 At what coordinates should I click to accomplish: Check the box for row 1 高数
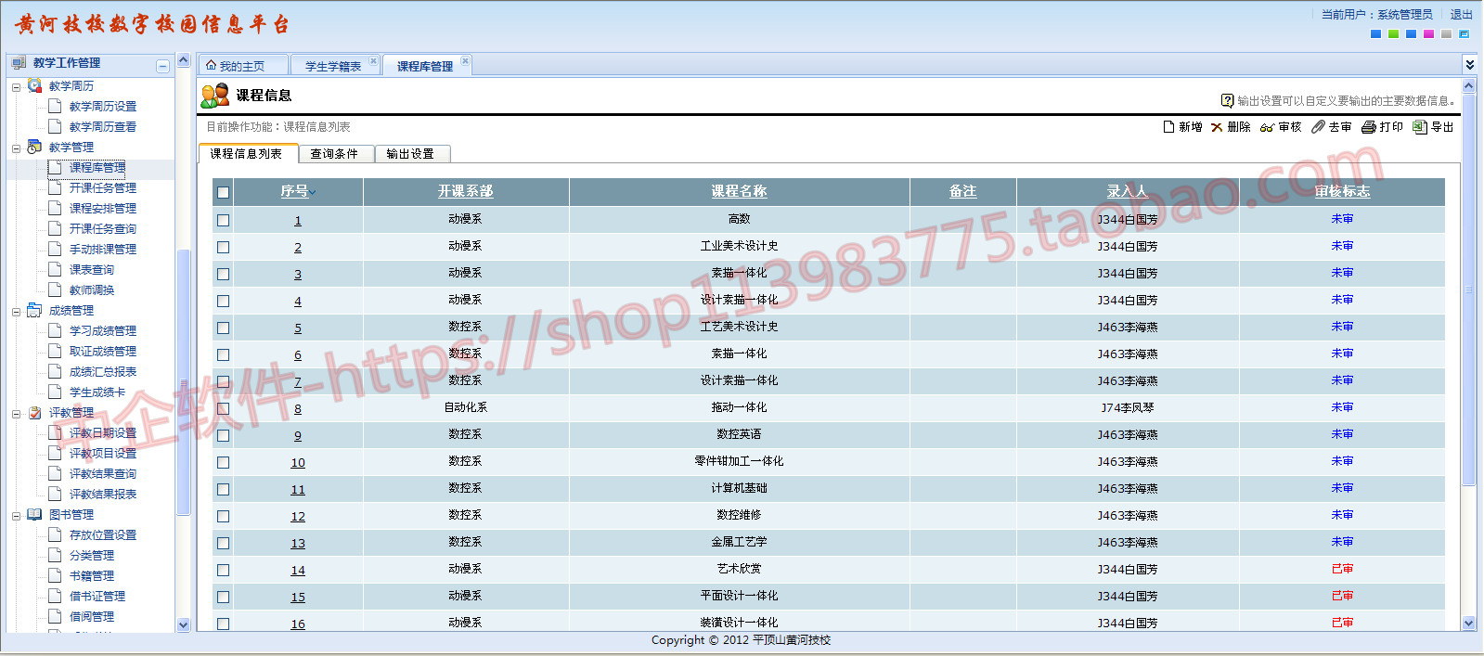pyautogui.click(x=223, y=220)
